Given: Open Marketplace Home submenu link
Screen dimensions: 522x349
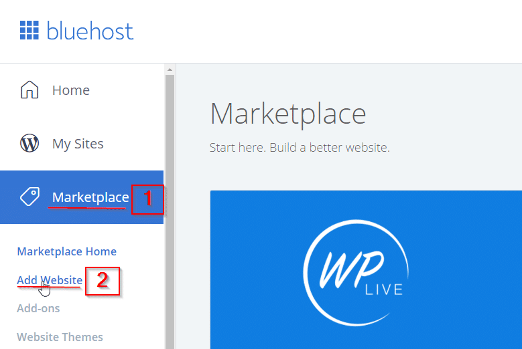Looking at the screenshot, I should pyautogui.click(x=66, y=251).
